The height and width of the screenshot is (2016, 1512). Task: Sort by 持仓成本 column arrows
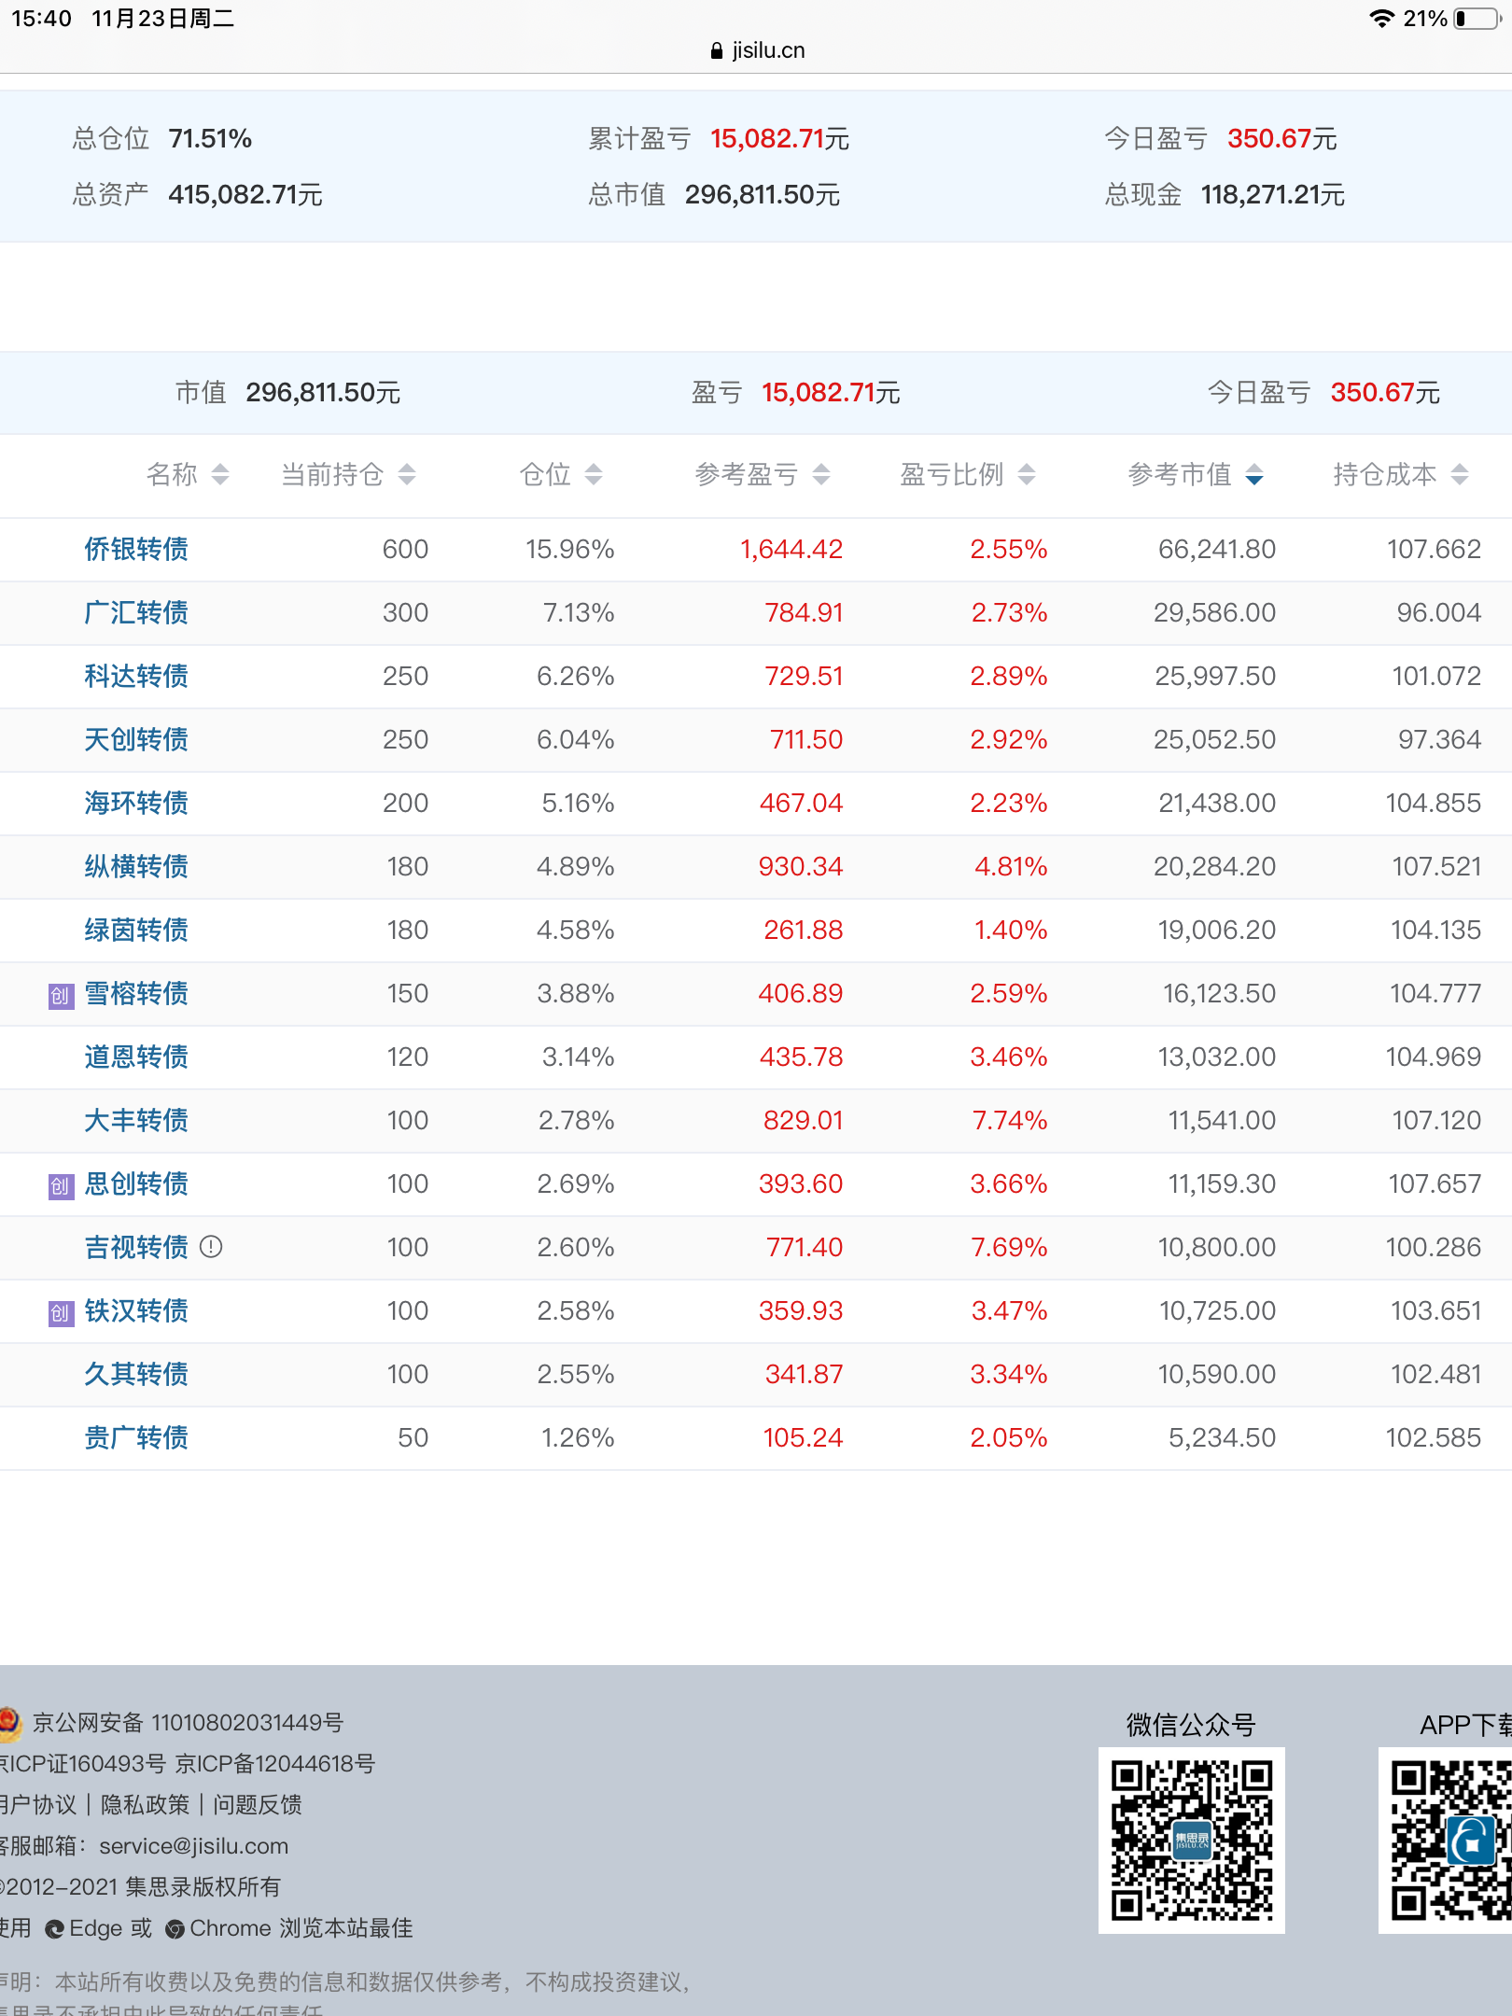(1460, 474)
